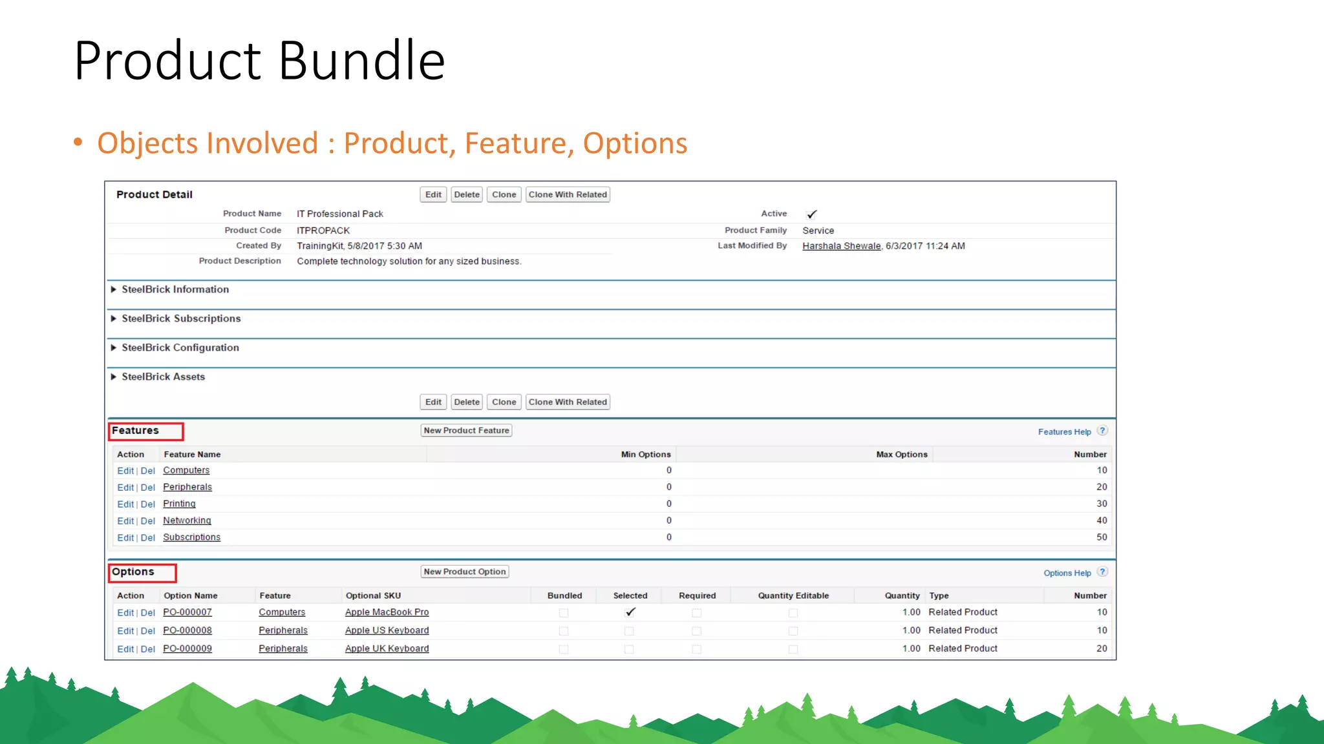Image resolution: width=1324 pixels, height=744 pixels.
Task: Click the top Delete button
Action: click(467, 194)
